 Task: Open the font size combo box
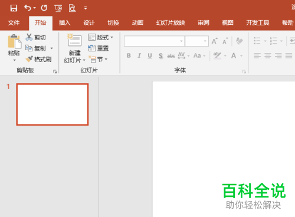pyautogui.click(x=196, y=41)
